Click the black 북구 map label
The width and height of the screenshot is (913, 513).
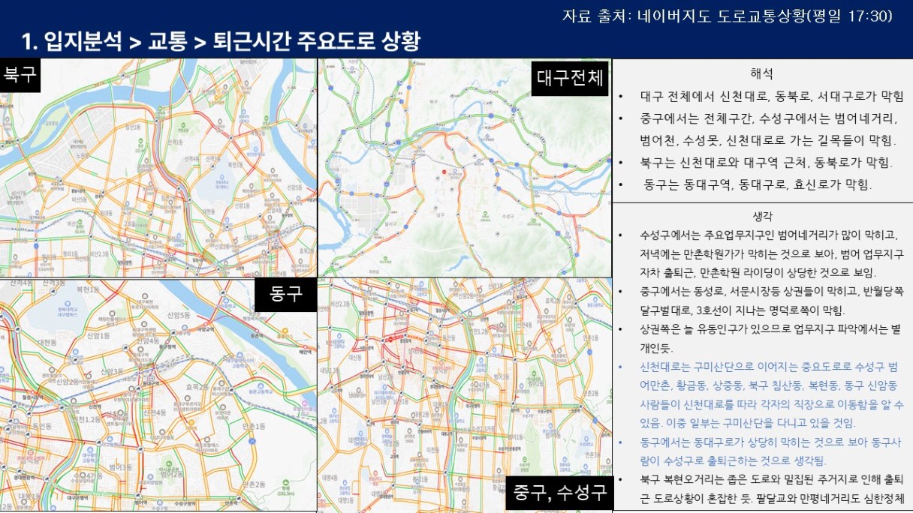(x=20, y=75)
